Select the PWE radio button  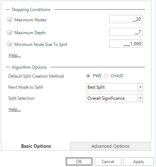click(88, 76)
